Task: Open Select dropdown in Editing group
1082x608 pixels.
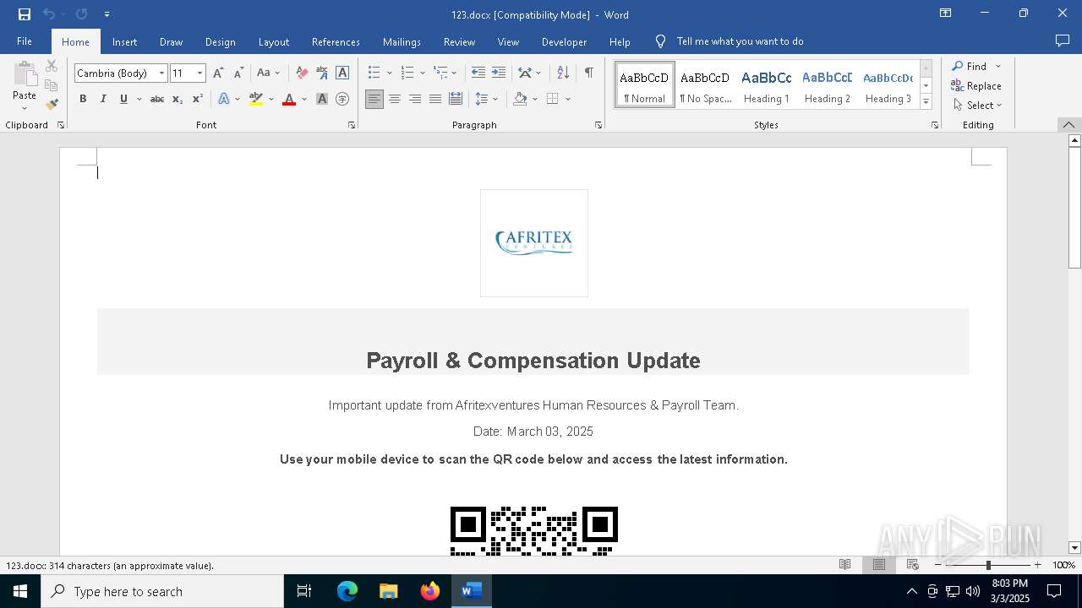Action: coord(977,106)
